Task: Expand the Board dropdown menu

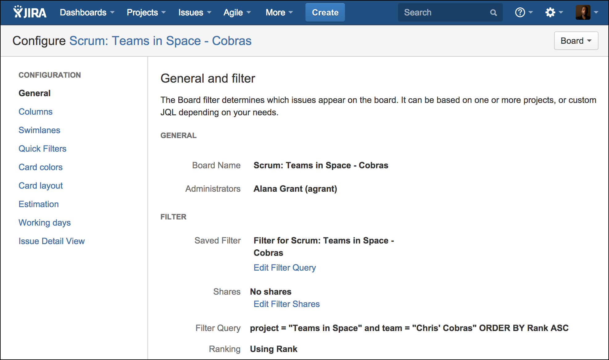Action: (x=576, y=40)
